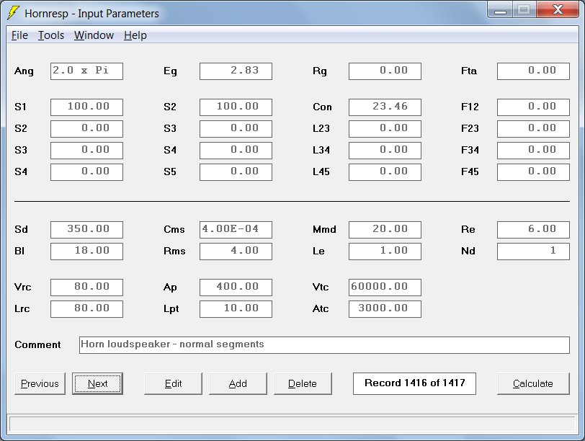Image resolution: width=585 pixels, height=441 pixels.
Task: Select the F23 input field
Action: [x=534, y=129]
